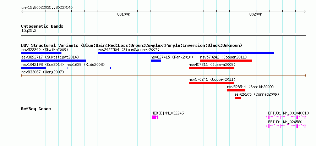Select the 15q25.2 band label
The width and height of the screenshot is (316, 146).
click(x=29, y=30)
